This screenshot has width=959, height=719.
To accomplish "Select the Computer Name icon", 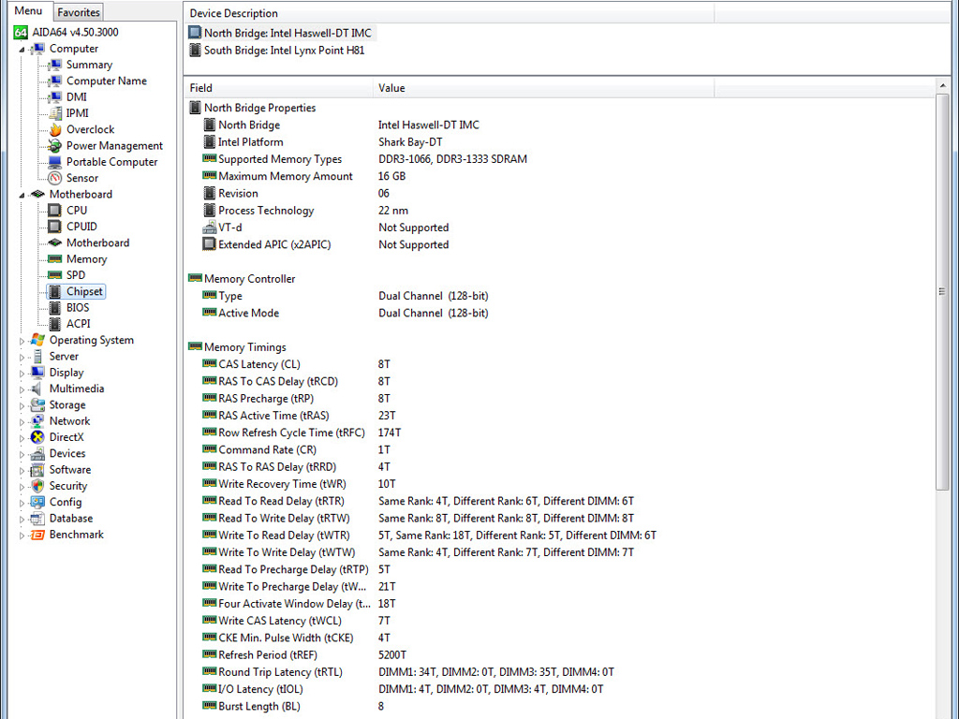I will point(54,81).
